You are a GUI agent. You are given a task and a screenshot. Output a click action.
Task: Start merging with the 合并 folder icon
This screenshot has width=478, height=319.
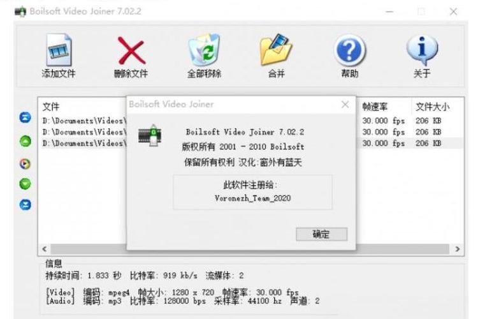(x=276, y=50)
